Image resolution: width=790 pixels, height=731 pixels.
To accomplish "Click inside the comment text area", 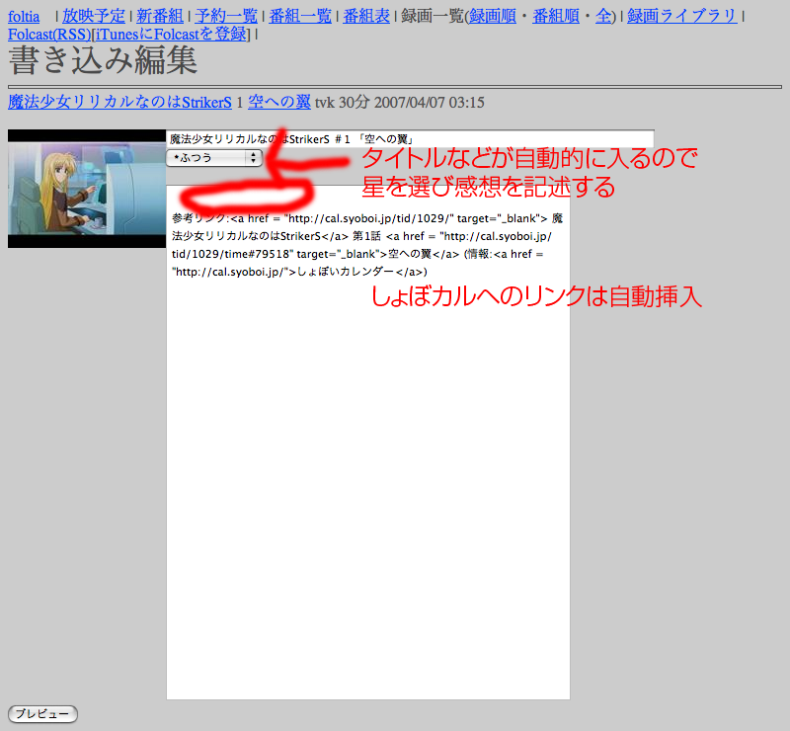I will click(x=367, y=443).
